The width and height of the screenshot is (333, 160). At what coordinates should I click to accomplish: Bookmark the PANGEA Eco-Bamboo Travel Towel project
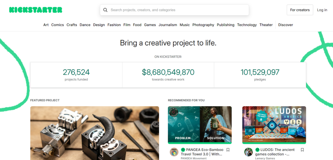(228, 150)
